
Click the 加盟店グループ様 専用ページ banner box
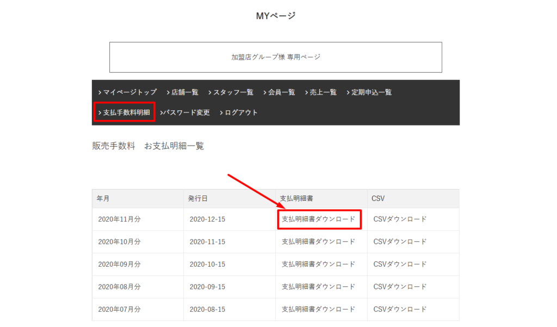276,57
